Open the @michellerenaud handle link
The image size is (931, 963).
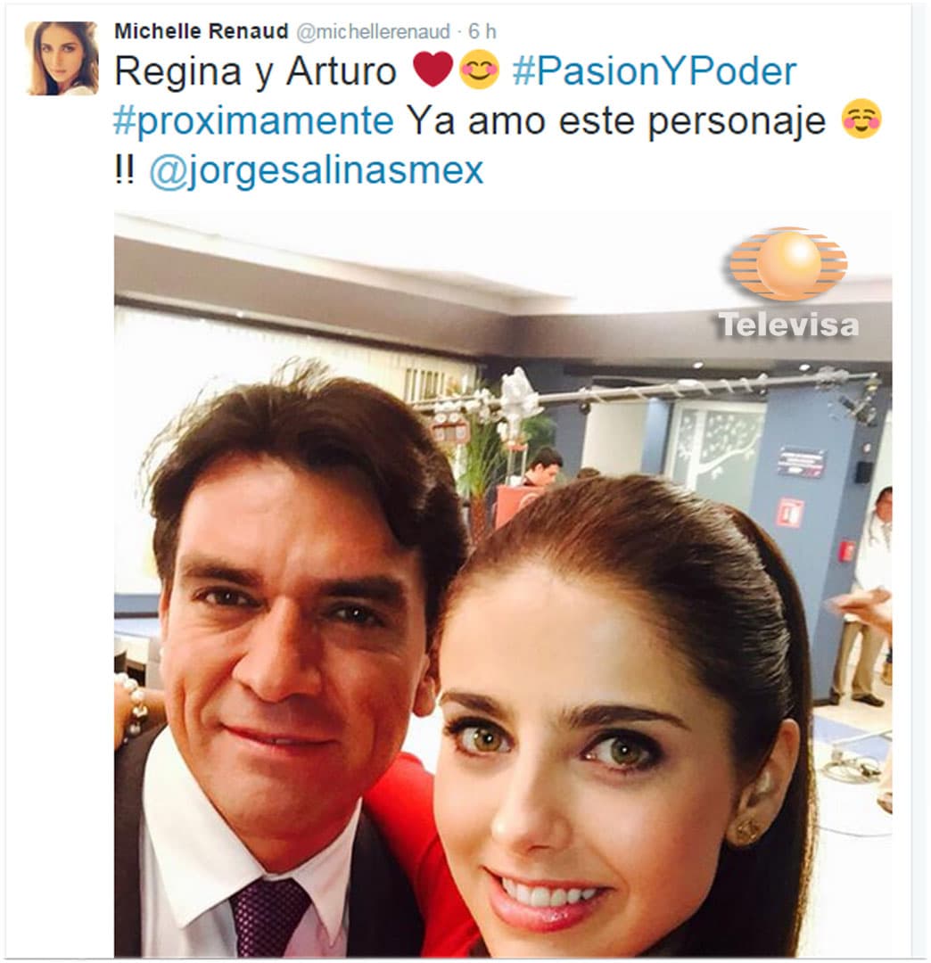[374, 32]
